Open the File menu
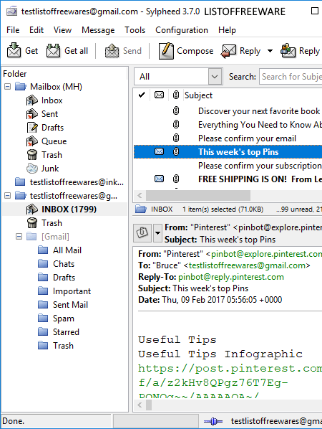 pyautogui.click(x=13, y=30)
